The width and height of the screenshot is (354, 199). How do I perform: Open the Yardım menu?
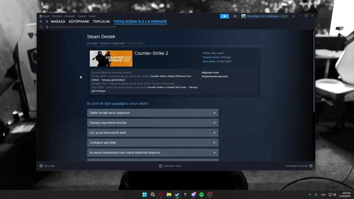coord(92,16)
